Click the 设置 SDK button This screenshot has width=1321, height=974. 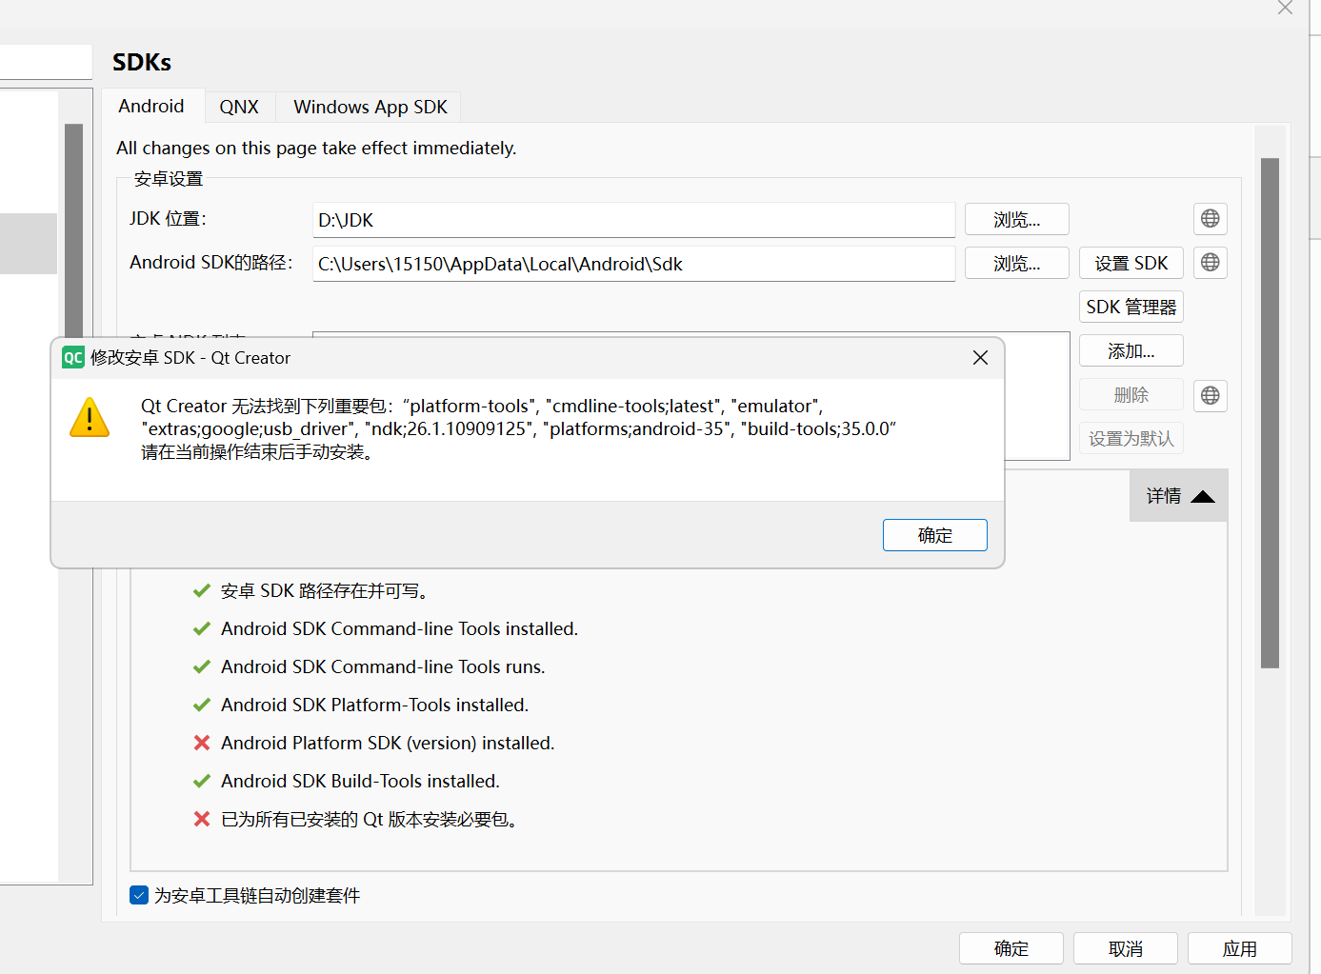1131,263
